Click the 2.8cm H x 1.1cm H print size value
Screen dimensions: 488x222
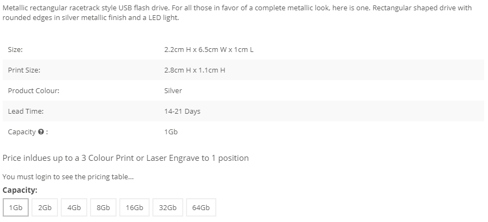coord(195,70)
